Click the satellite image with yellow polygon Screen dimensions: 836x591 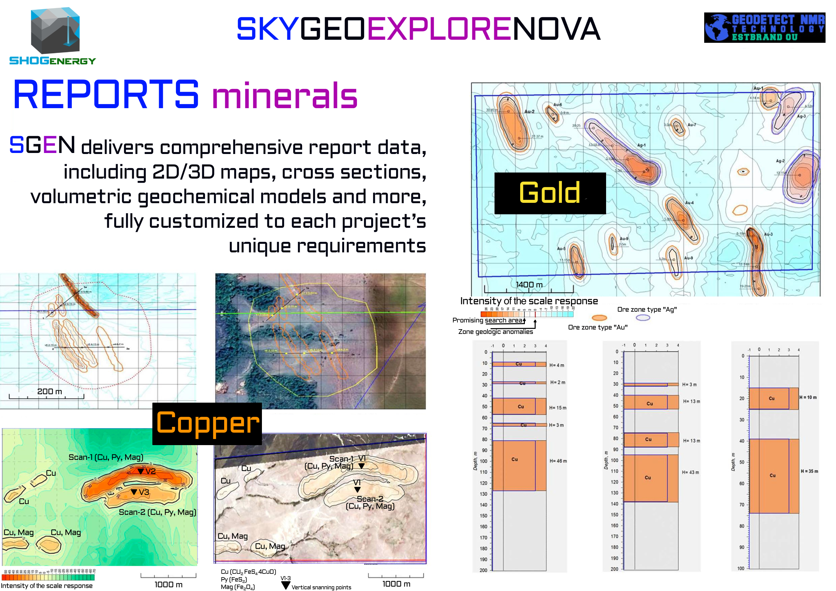[320, 341]
